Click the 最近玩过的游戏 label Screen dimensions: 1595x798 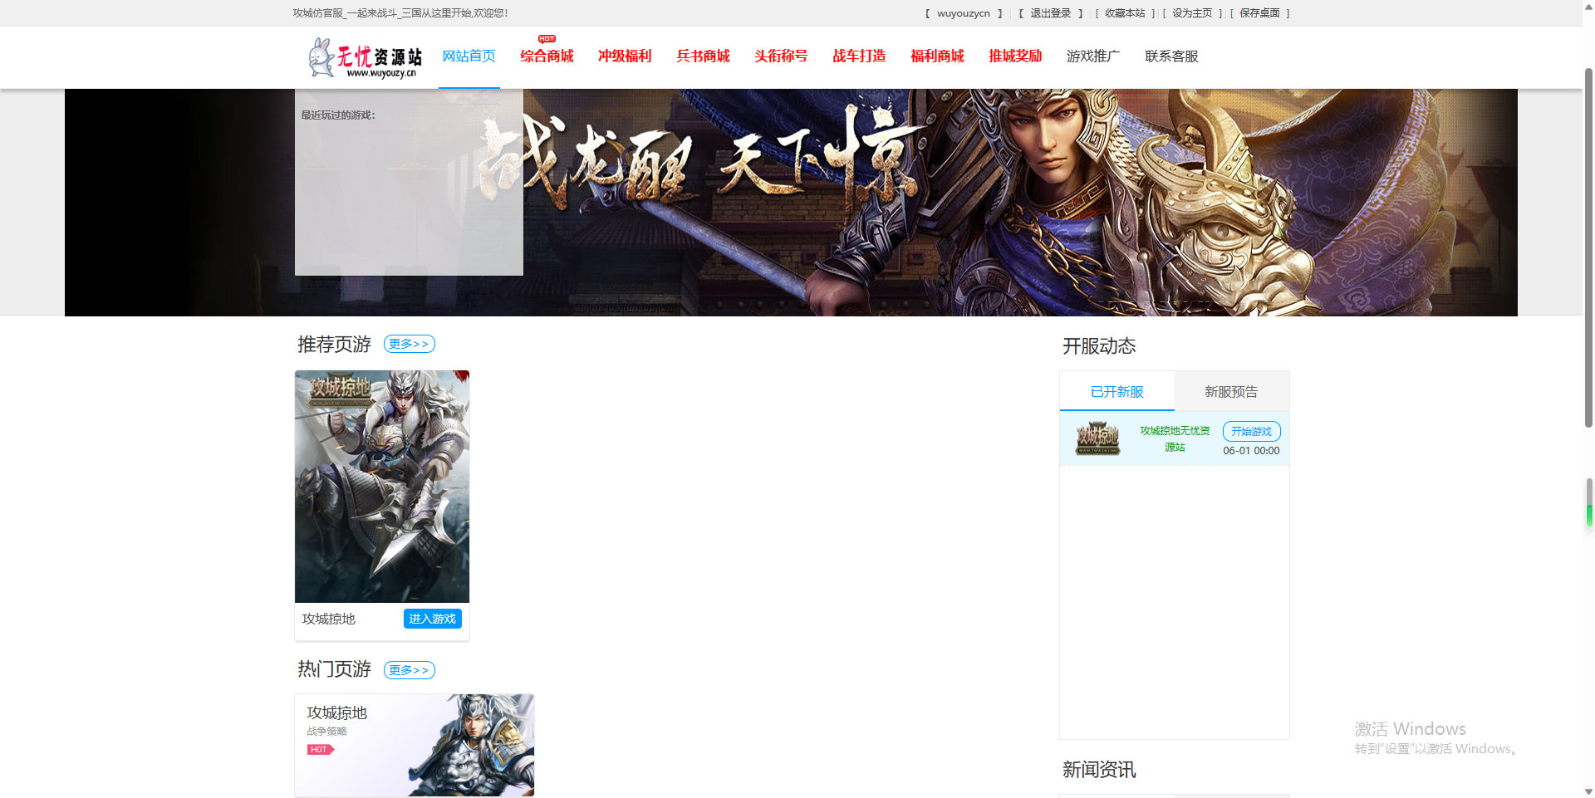[338, 115]
